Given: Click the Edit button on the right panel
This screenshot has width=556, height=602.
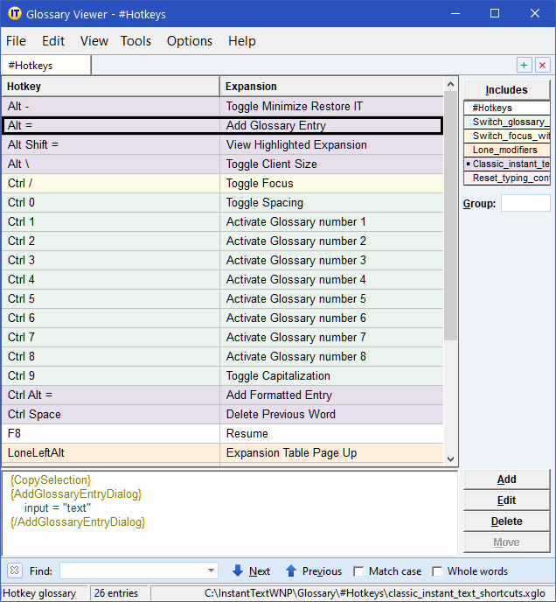Looking at the screenshot, I should pos(506,500).
